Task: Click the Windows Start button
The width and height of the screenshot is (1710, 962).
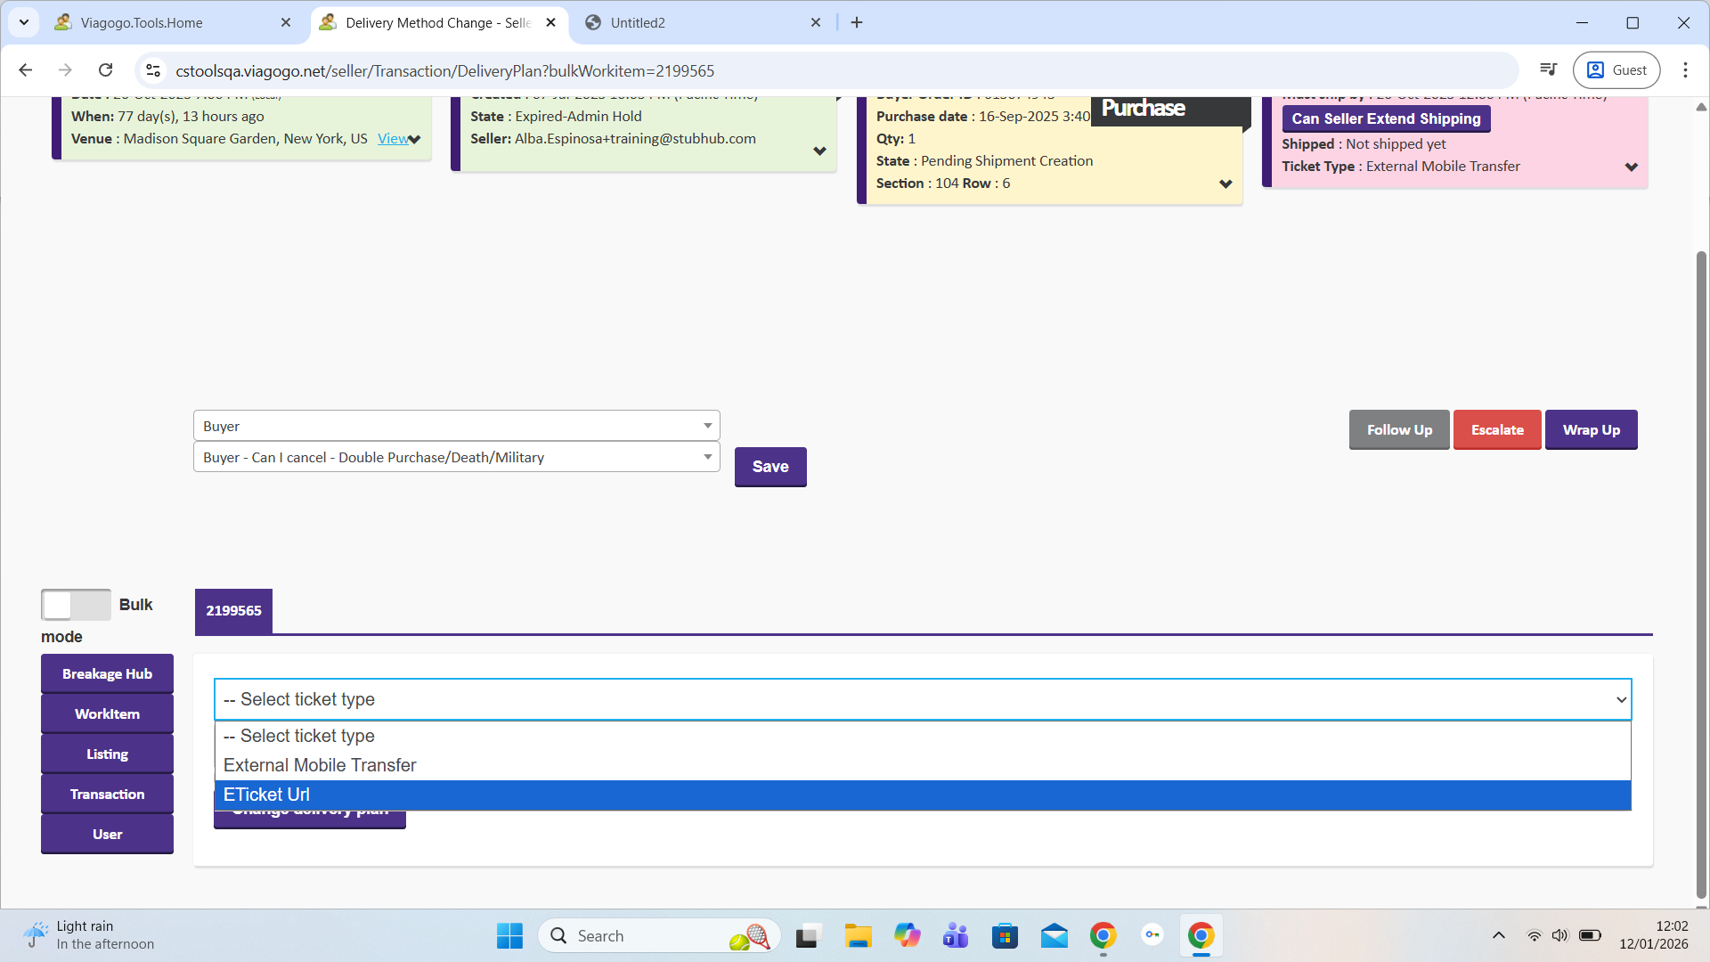Action: 509,936
